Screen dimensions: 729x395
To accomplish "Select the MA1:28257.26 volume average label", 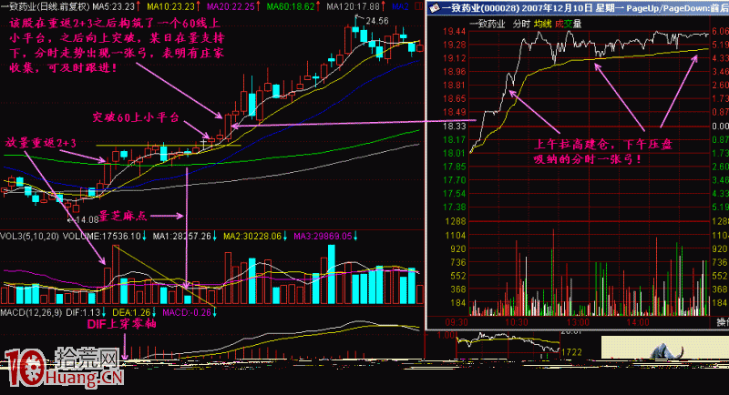I will point(181,237).
